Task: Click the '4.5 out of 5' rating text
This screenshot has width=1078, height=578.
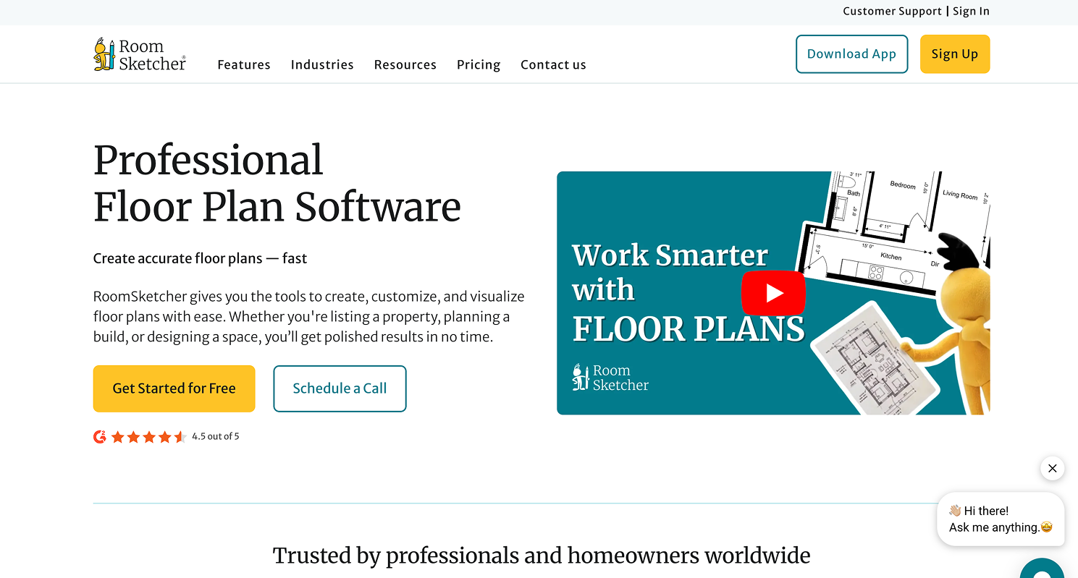Action: (216, 436)
